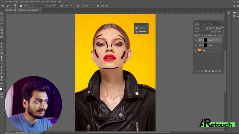
Task: Select the Zoom tool
Action: point(1,80)
